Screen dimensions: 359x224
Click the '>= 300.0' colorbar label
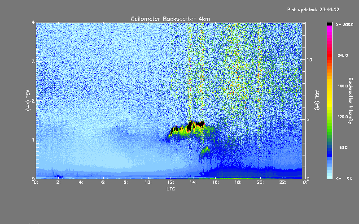click(345, 25)
